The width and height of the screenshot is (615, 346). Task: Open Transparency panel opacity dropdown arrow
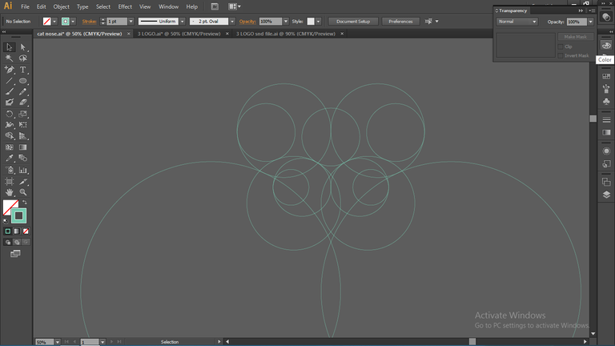point(591,22)
